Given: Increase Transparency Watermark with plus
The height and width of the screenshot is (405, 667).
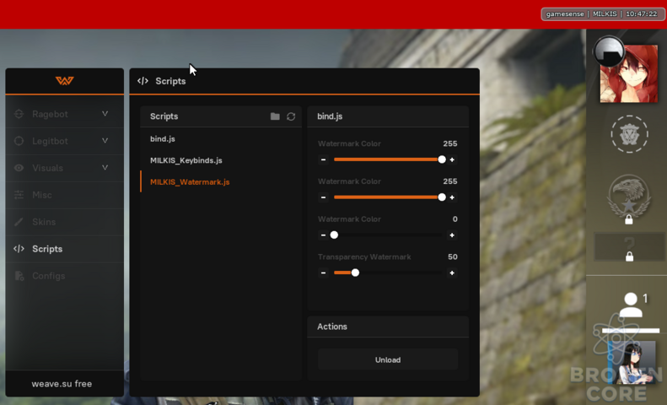Looking at the screenshot, I should pos(452,273).
